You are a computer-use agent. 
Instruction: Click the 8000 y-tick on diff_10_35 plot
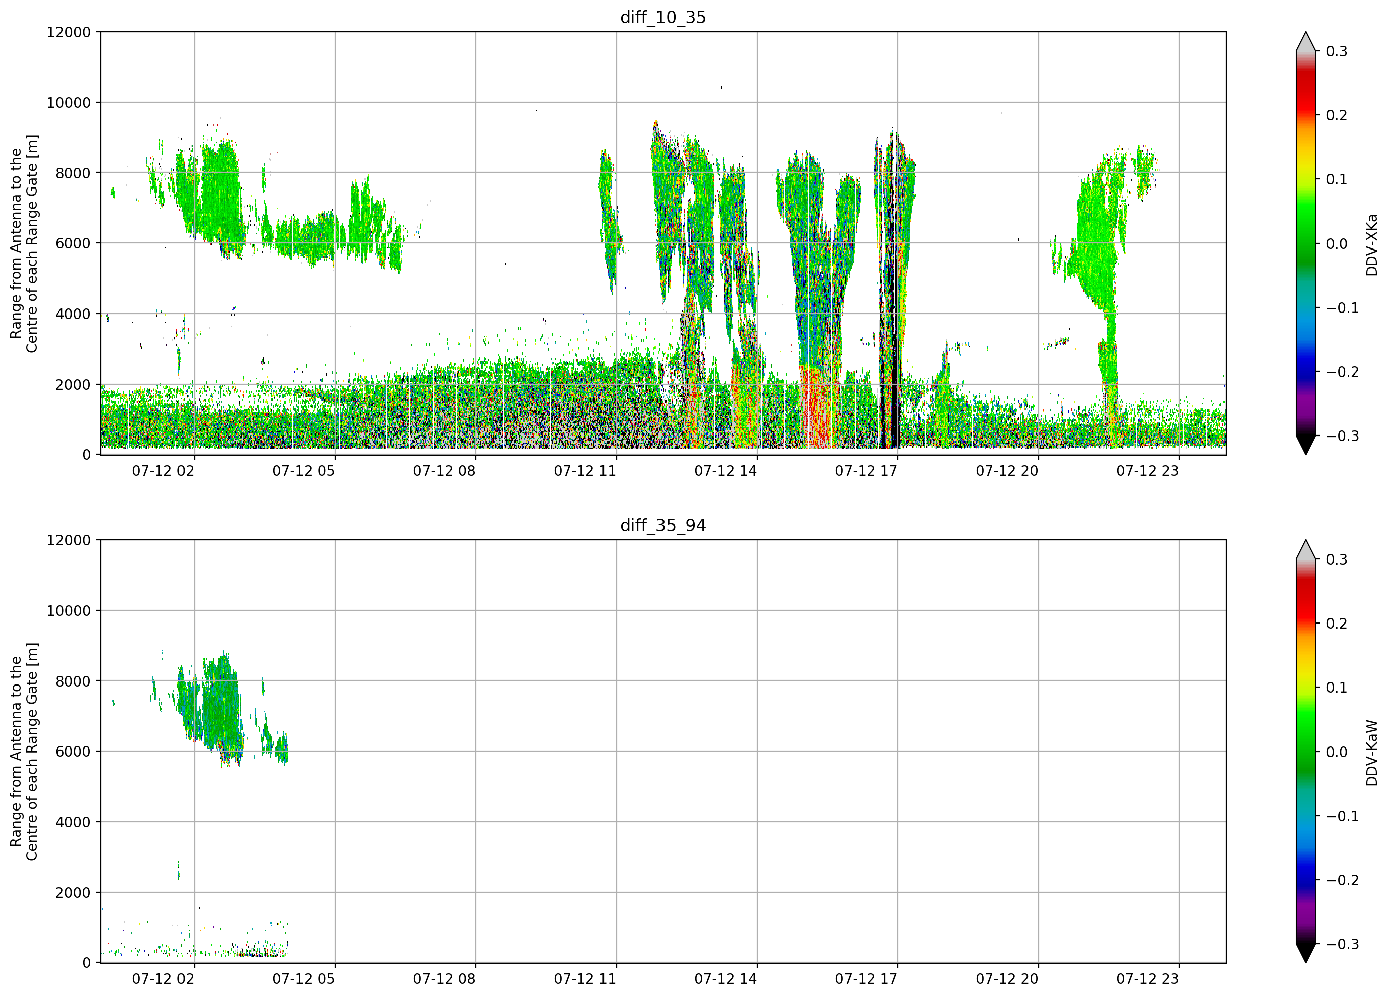pyautogui.click(x=73, y=173)
